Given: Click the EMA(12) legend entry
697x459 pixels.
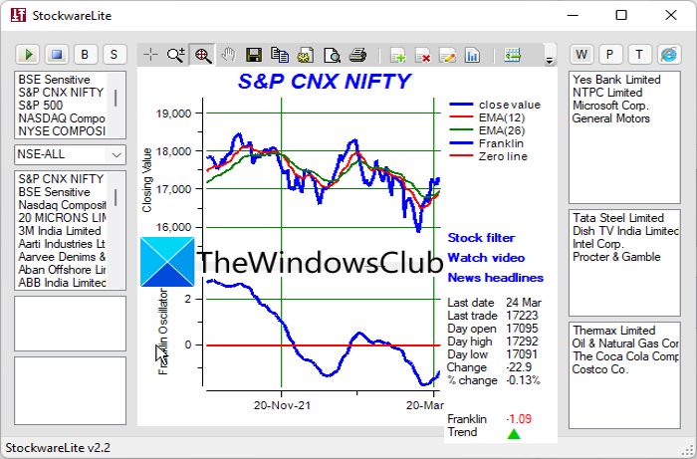Looking at the screenshot, I should coord(487,117).
